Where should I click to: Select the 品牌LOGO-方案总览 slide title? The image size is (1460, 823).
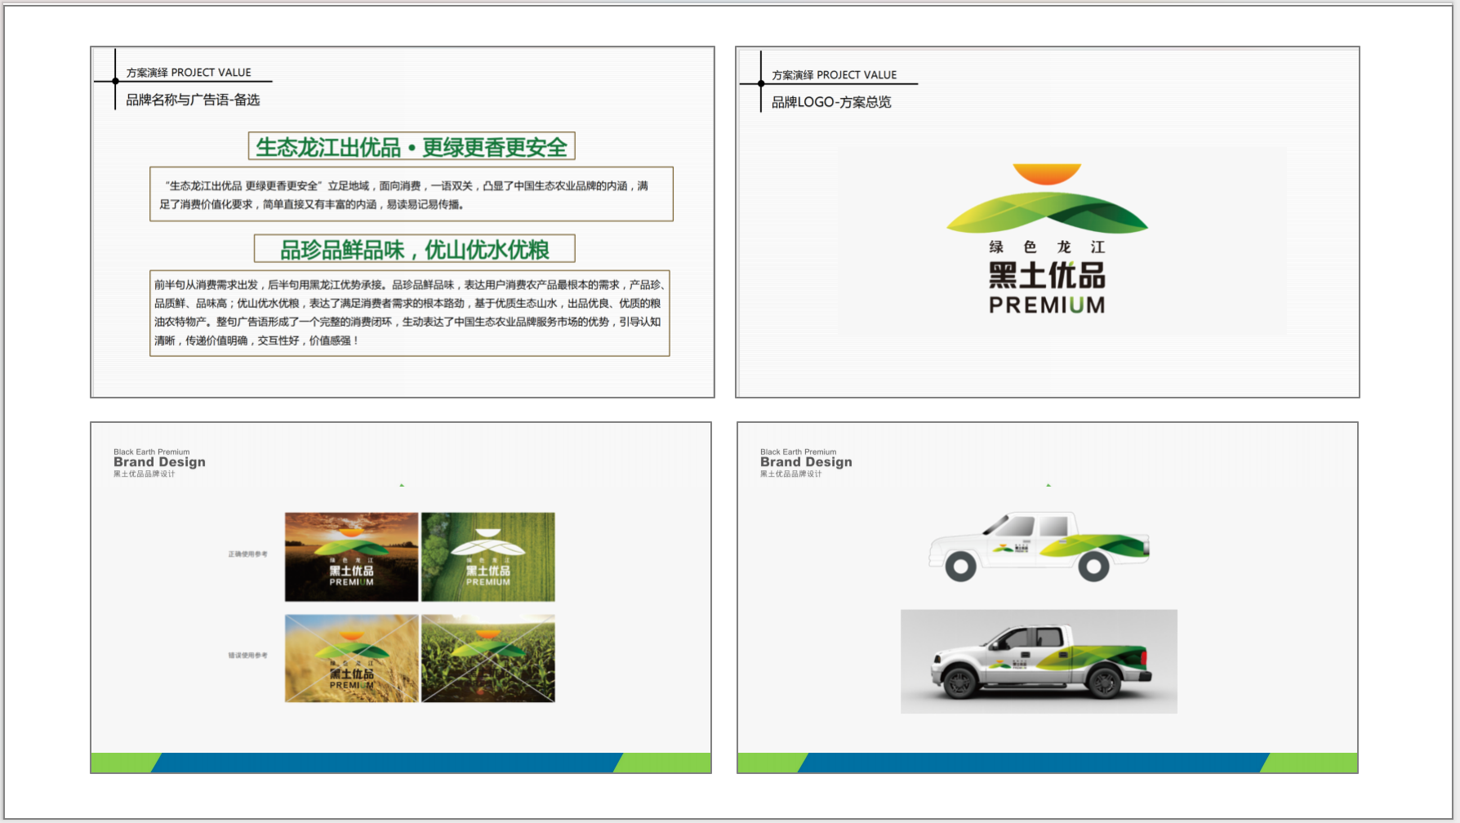coord(831,102)
